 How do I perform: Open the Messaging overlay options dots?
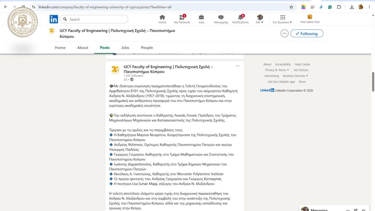348,210
